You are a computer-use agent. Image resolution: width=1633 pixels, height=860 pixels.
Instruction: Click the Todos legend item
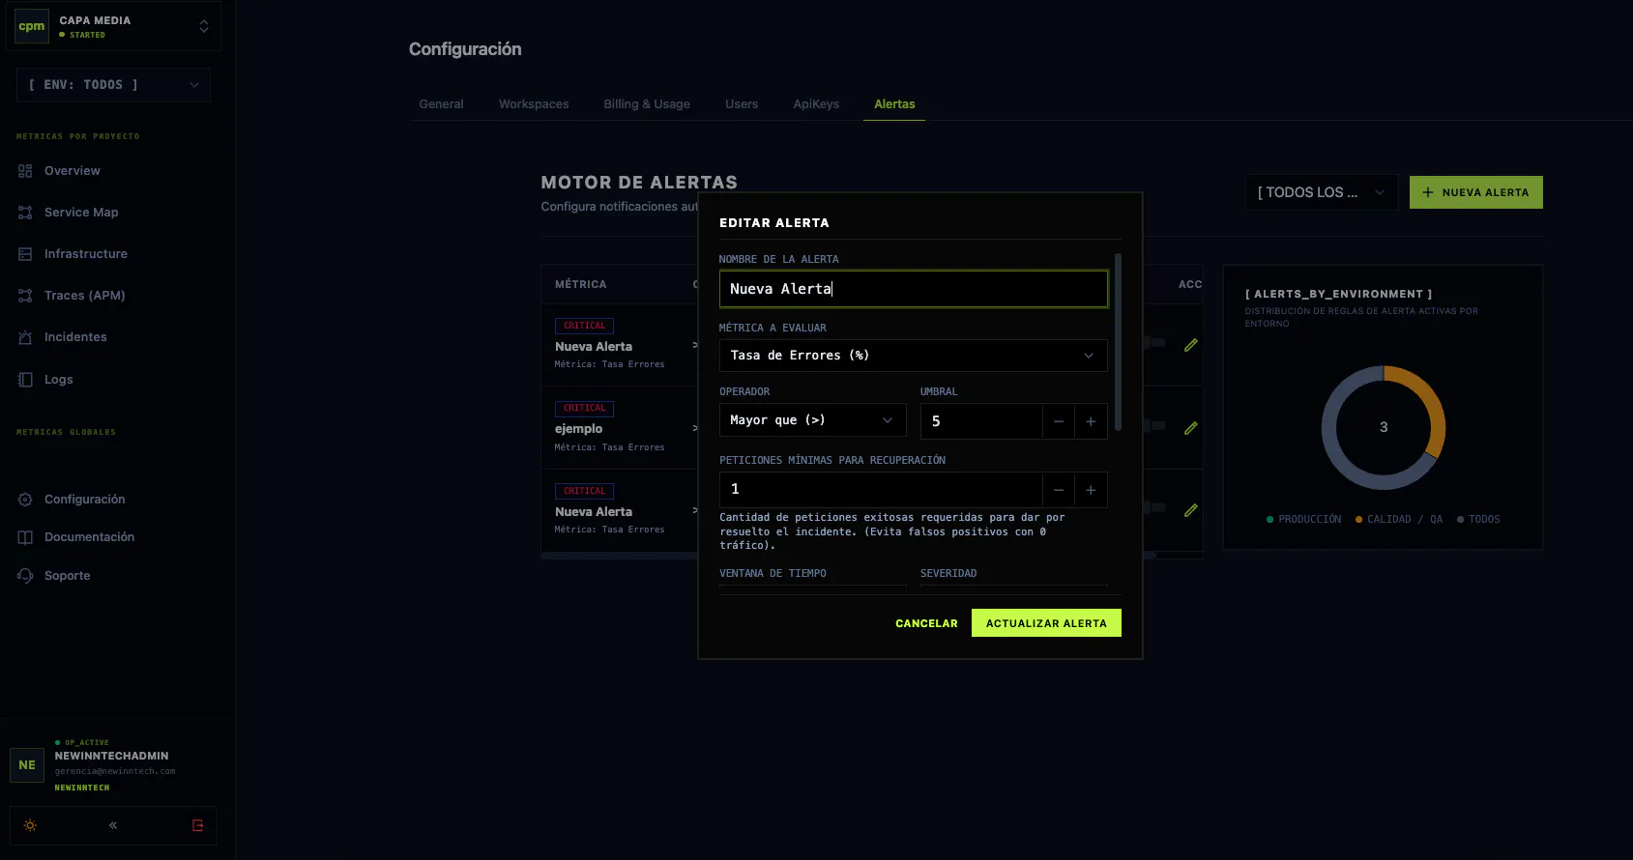[1478, 520]
